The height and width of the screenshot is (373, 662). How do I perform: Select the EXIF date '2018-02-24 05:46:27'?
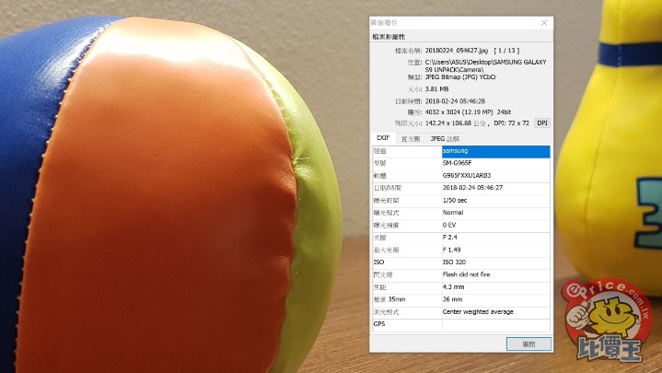coord(496,188)
